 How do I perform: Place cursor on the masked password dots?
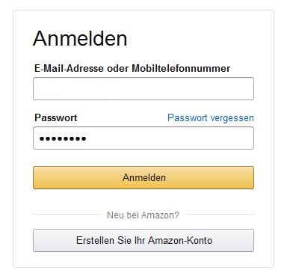(x=63, y=138)
